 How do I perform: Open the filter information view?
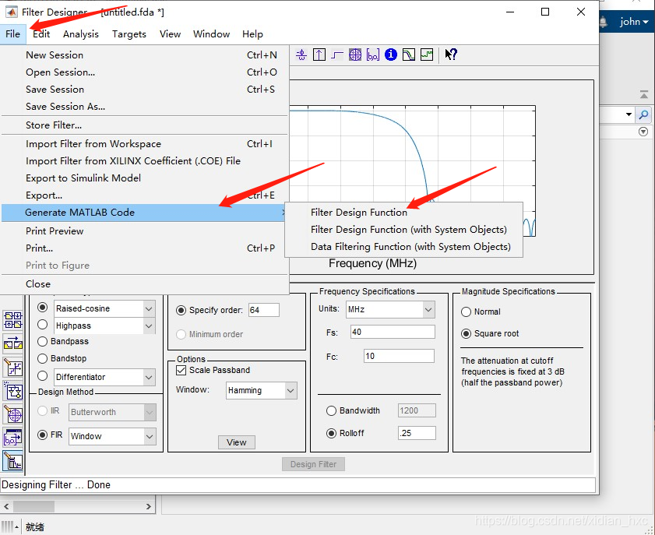click(391, 55)
